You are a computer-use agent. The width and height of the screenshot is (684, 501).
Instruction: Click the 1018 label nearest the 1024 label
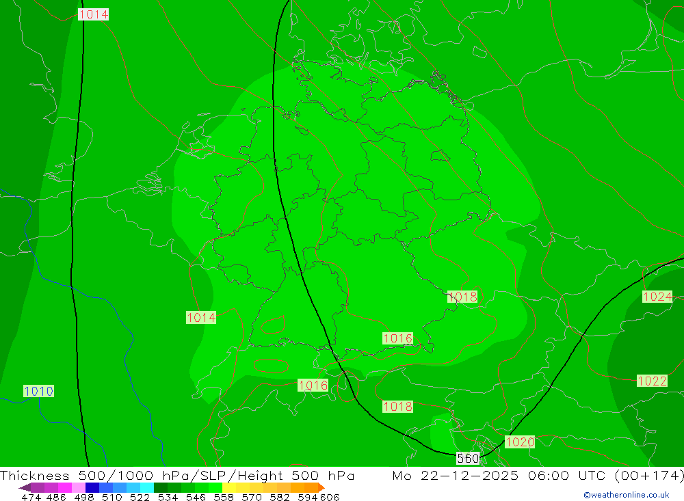point(463,297)
